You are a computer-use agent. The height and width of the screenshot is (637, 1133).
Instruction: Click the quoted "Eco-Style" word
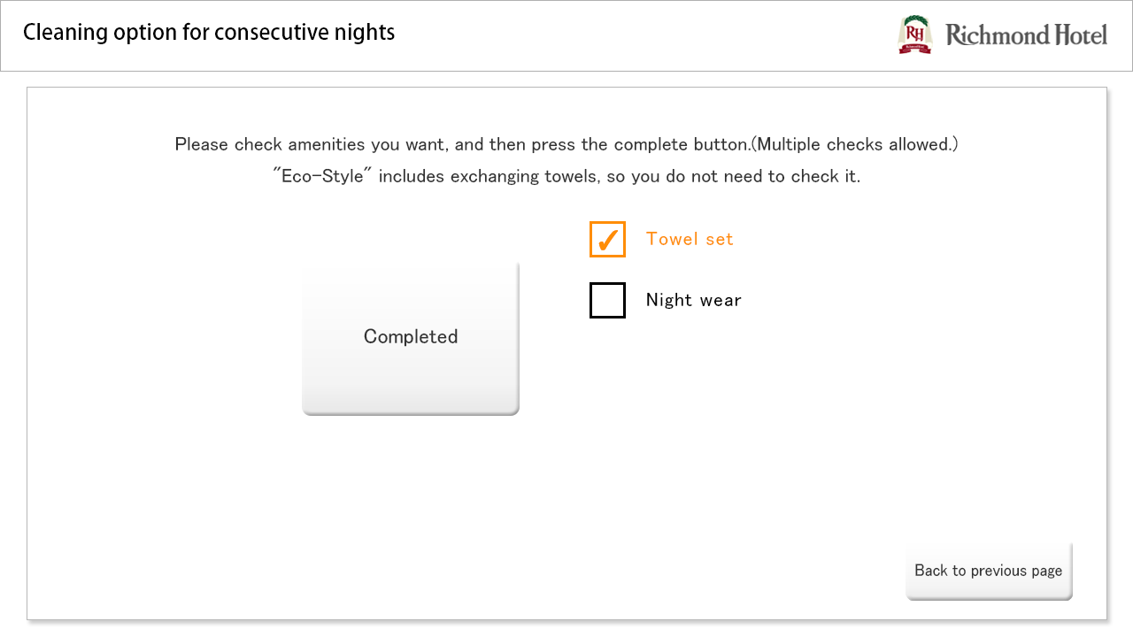point(323,176)
